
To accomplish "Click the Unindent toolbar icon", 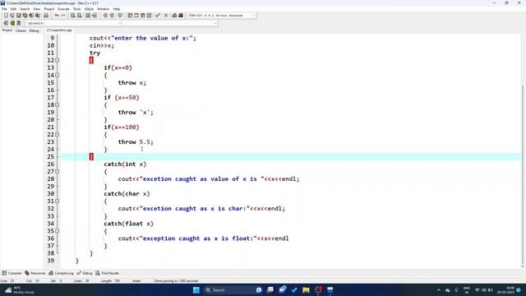I will [x=112, y=16].
